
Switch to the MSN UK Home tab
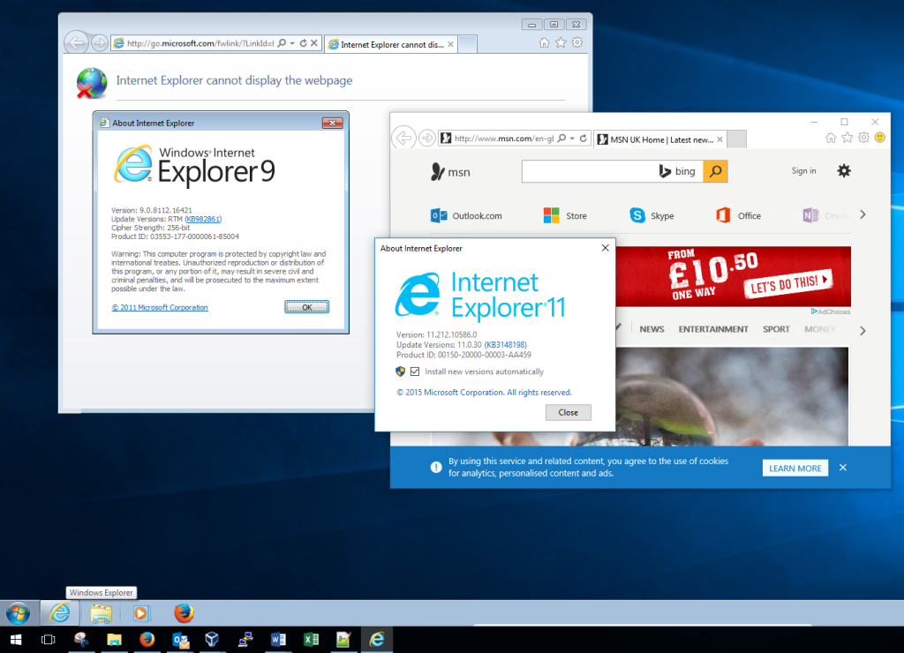point(658,139)
